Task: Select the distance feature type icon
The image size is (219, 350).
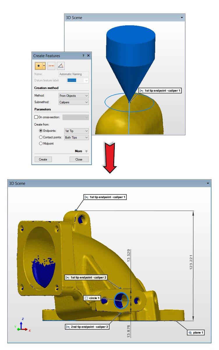Action: coord(52,66)
